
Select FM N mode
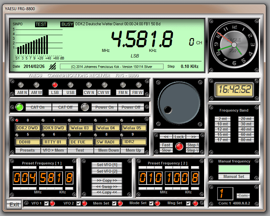point(123,93)
